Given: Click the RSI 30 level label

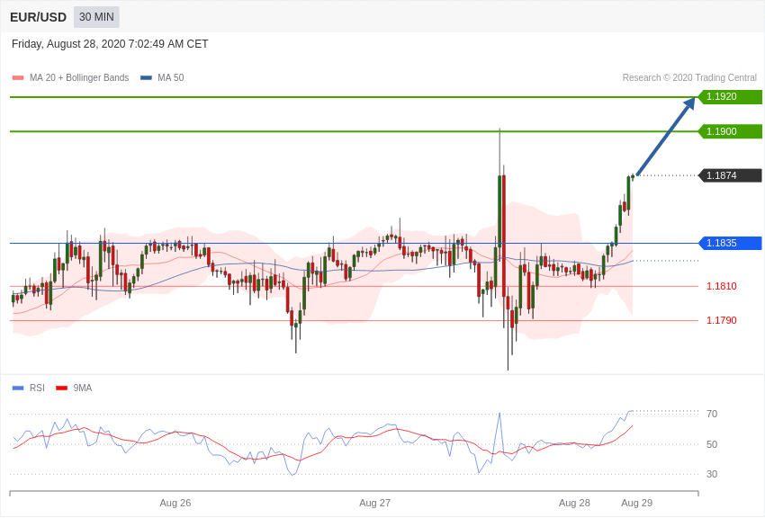Looking at the screenshot, I should [x=712, y=474].
